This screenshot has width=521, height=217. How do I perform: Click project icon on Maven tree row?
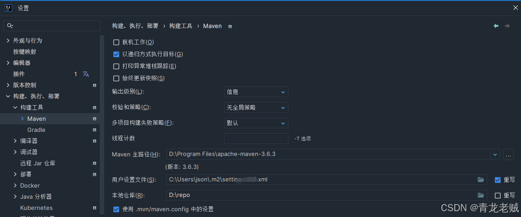tap(95, 119)
